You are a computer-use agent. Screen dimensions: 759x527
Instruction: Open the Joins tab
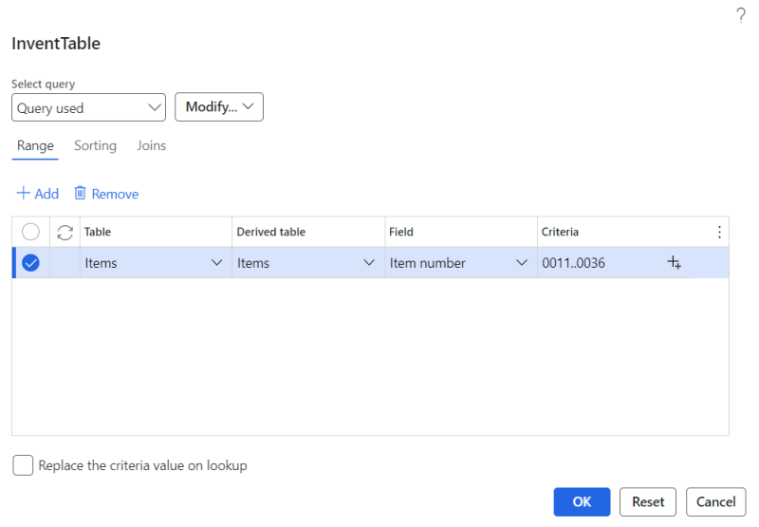point(151,145)
